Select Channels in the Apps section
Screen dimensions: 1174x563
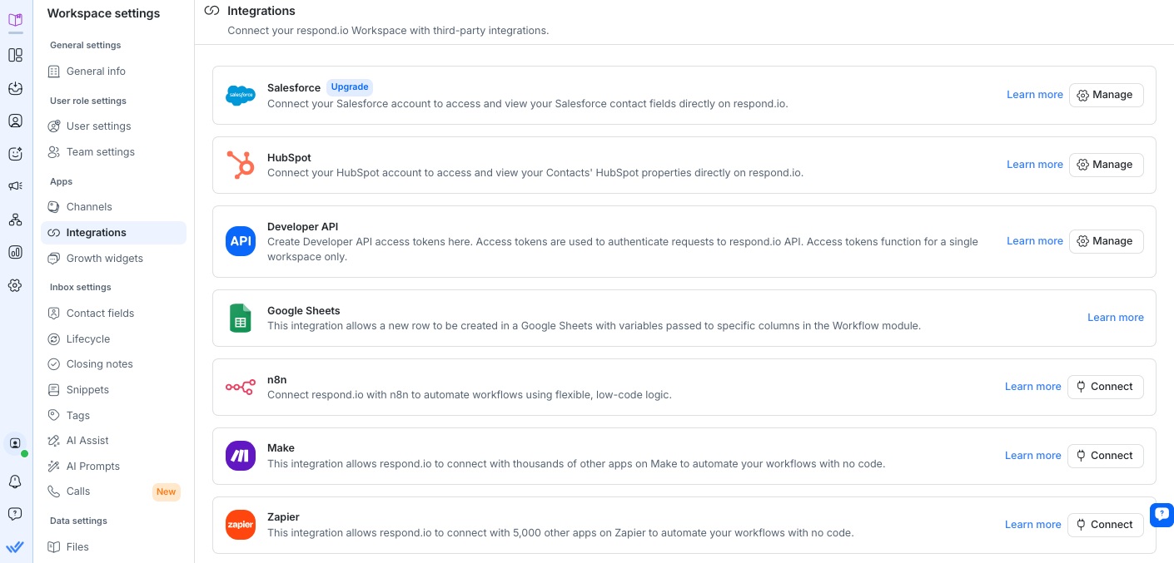pos(89,206)
